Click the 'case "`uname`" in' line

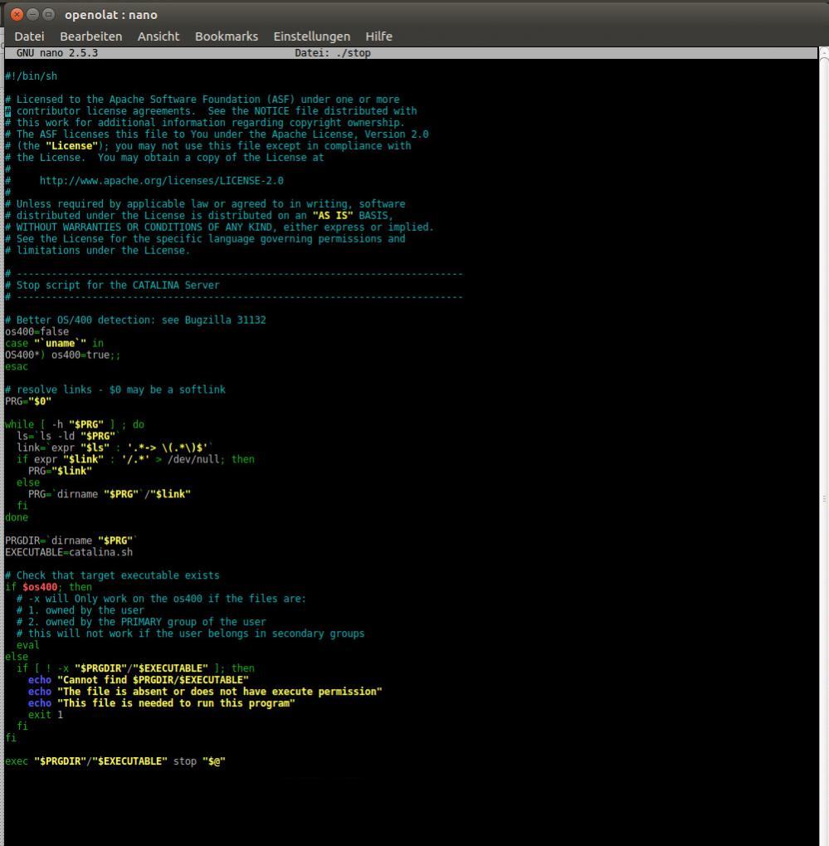pyautogui.click(x=54, y=343)
